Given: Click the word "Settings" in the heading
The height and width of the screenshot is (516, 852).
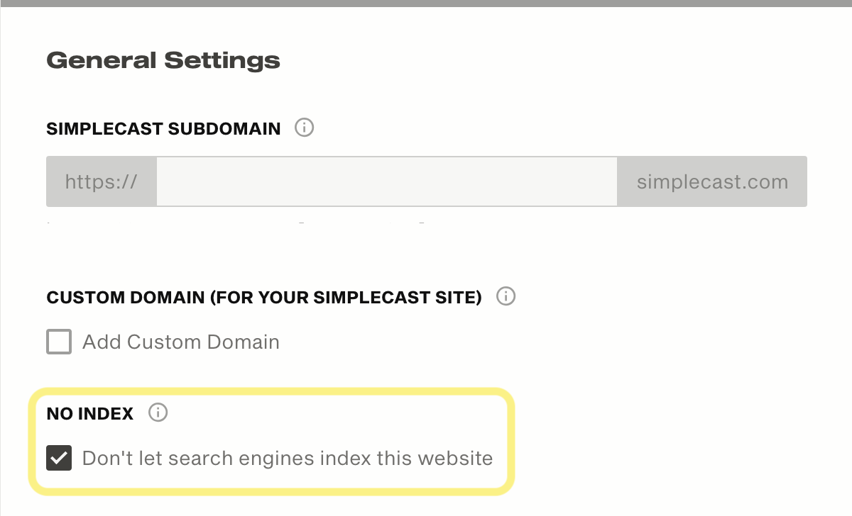Looking at the screenshot, I should 222,60.
